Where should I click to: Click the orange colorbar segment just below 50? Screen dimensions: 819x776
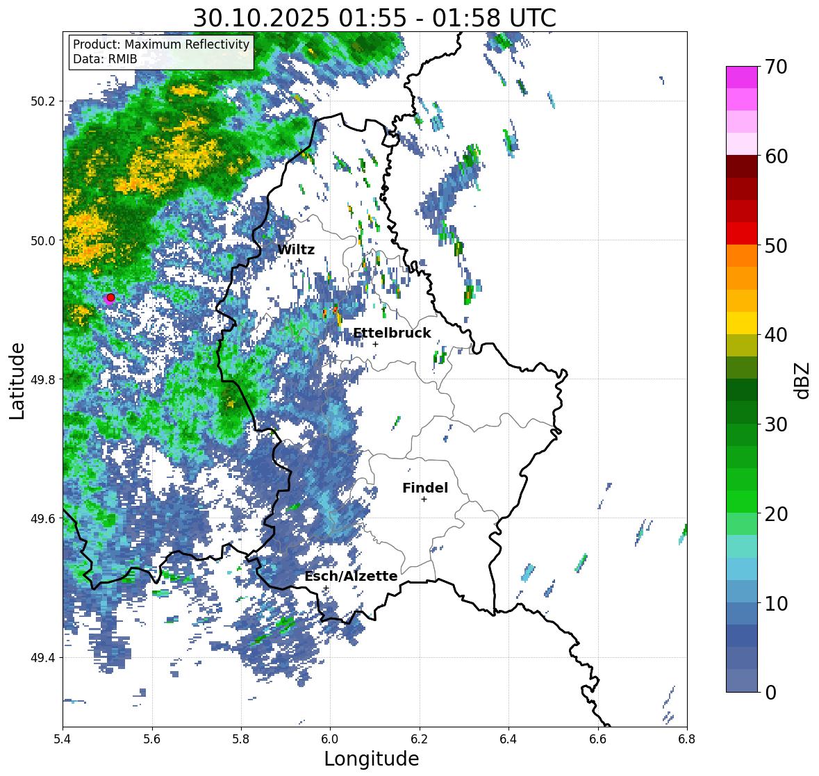pyautogui.click(x=742, y=256)
